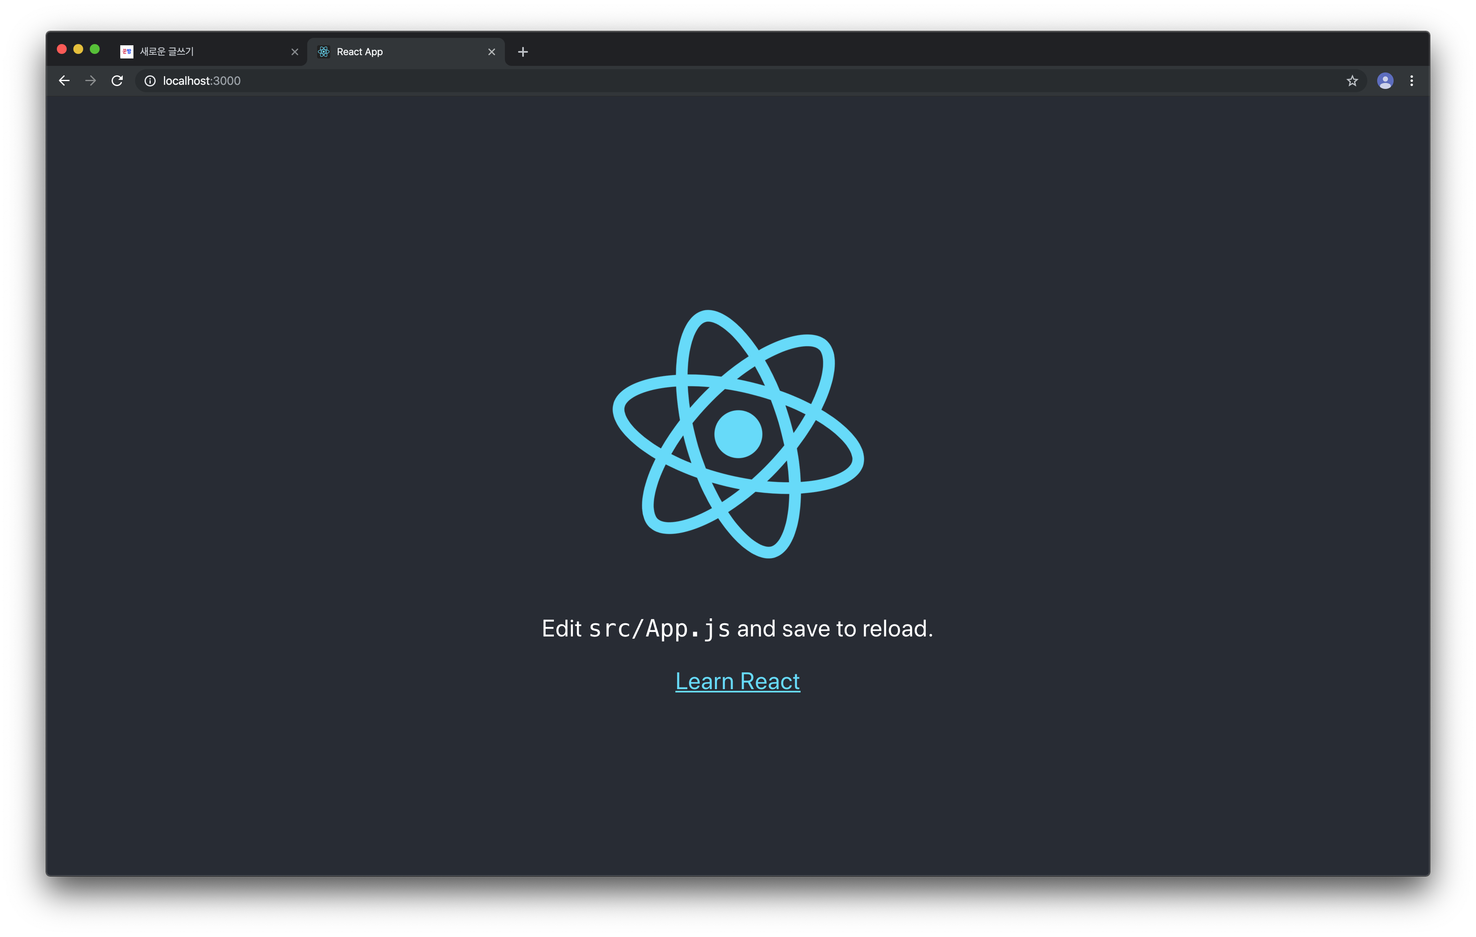The image size is (1476, 937).
Task: Close the 새로운 글쓰기 tab
Action: pos(295,52)
